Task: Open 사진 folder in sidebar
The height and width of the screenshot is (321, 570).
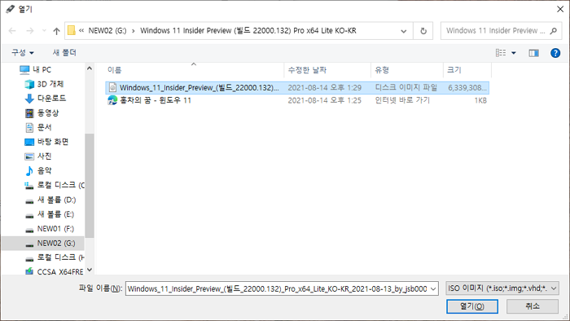Action: tap(38, 156)
